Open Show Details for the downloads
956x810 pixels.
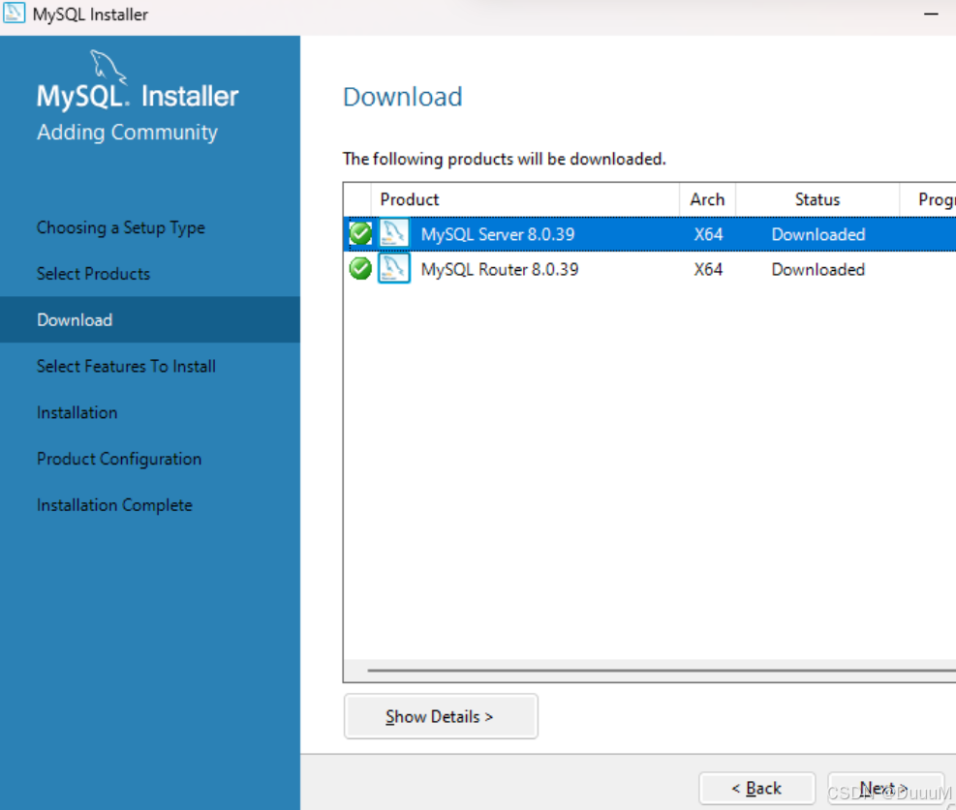(441, 716)
